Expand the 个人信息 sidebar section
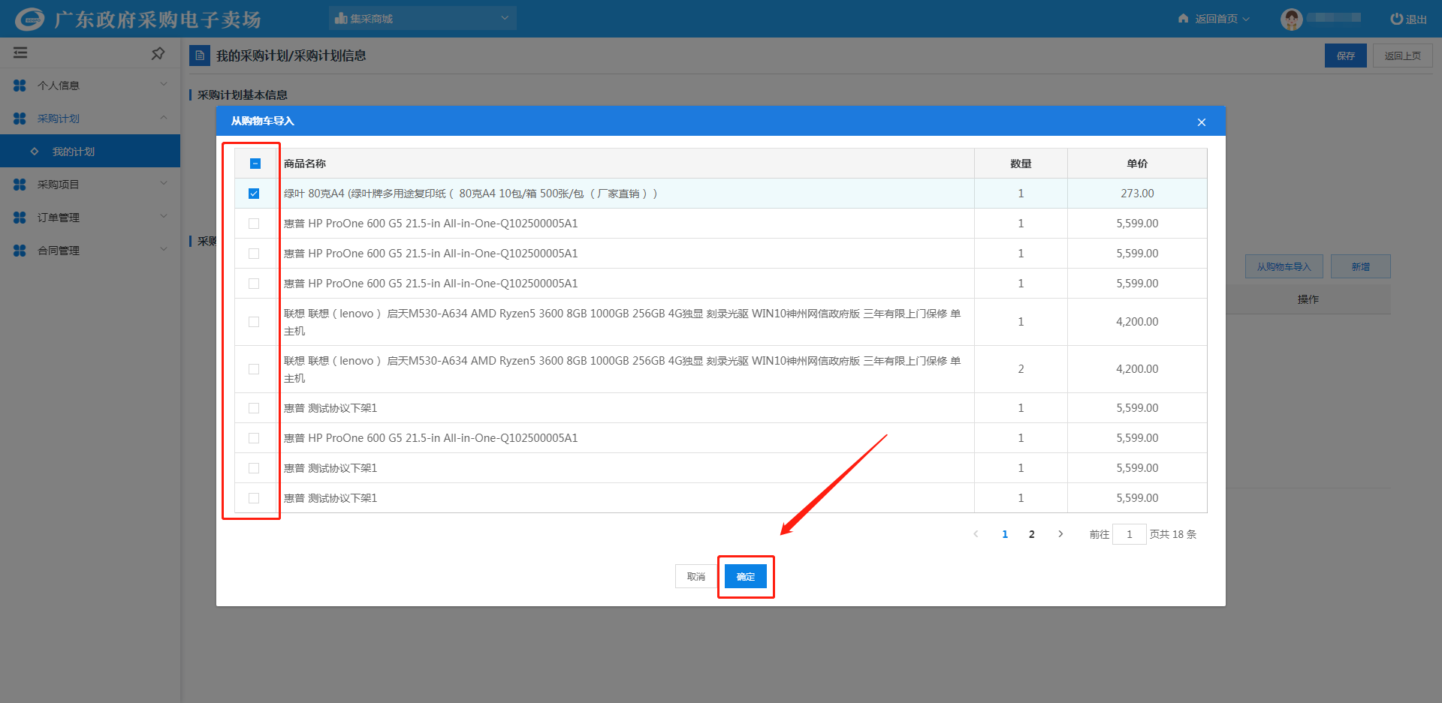Image resolution: width=1442 pixels, height=703 pixels. coord(90,86)
